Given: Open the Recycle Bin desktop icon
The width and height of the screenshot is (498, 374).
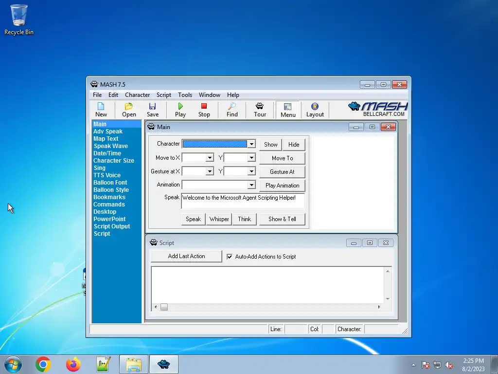Looking at the screenshot, I should (19, 19).
